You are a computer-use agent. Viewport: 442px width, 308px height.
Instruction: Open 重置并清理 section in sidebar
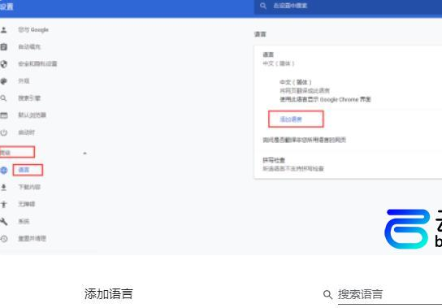[x=32, y=238]
